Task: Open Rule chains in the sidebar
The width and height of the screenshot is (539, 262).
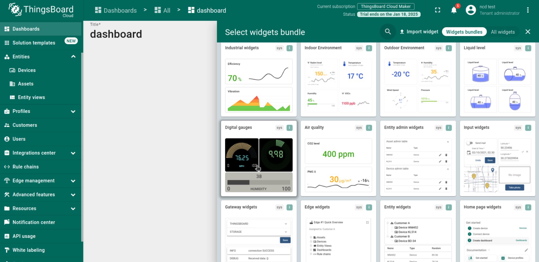Action: pyautogui.click(x=26, y=167)
